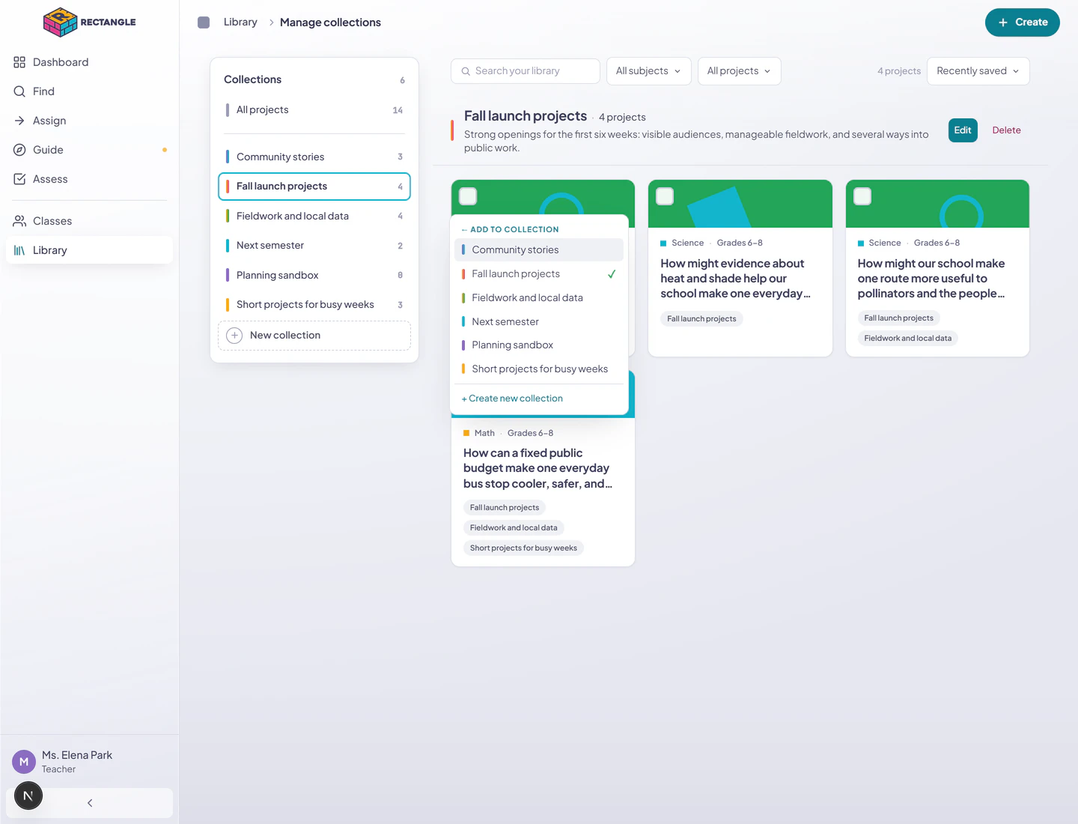This screenshot has height=824, width=1078.
Task: Tick the checkbox on the pollinators project card
Action: [x=862, y=196]
